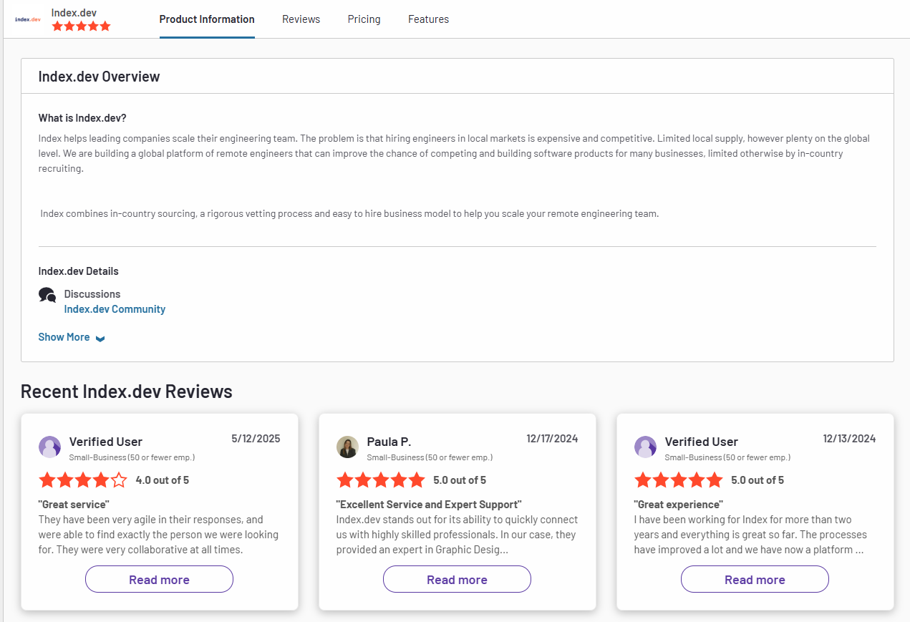
Task: Click Verified User name on 5/12/2025 review
Action: click(x=106, y=442)
